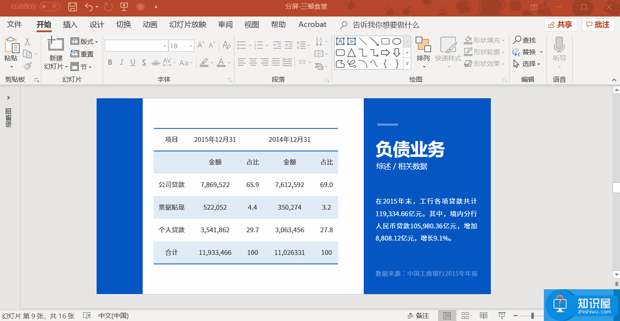Toggle Bold formatting
The height and width of the screenshot is (321, 620).
pos(110,63)
